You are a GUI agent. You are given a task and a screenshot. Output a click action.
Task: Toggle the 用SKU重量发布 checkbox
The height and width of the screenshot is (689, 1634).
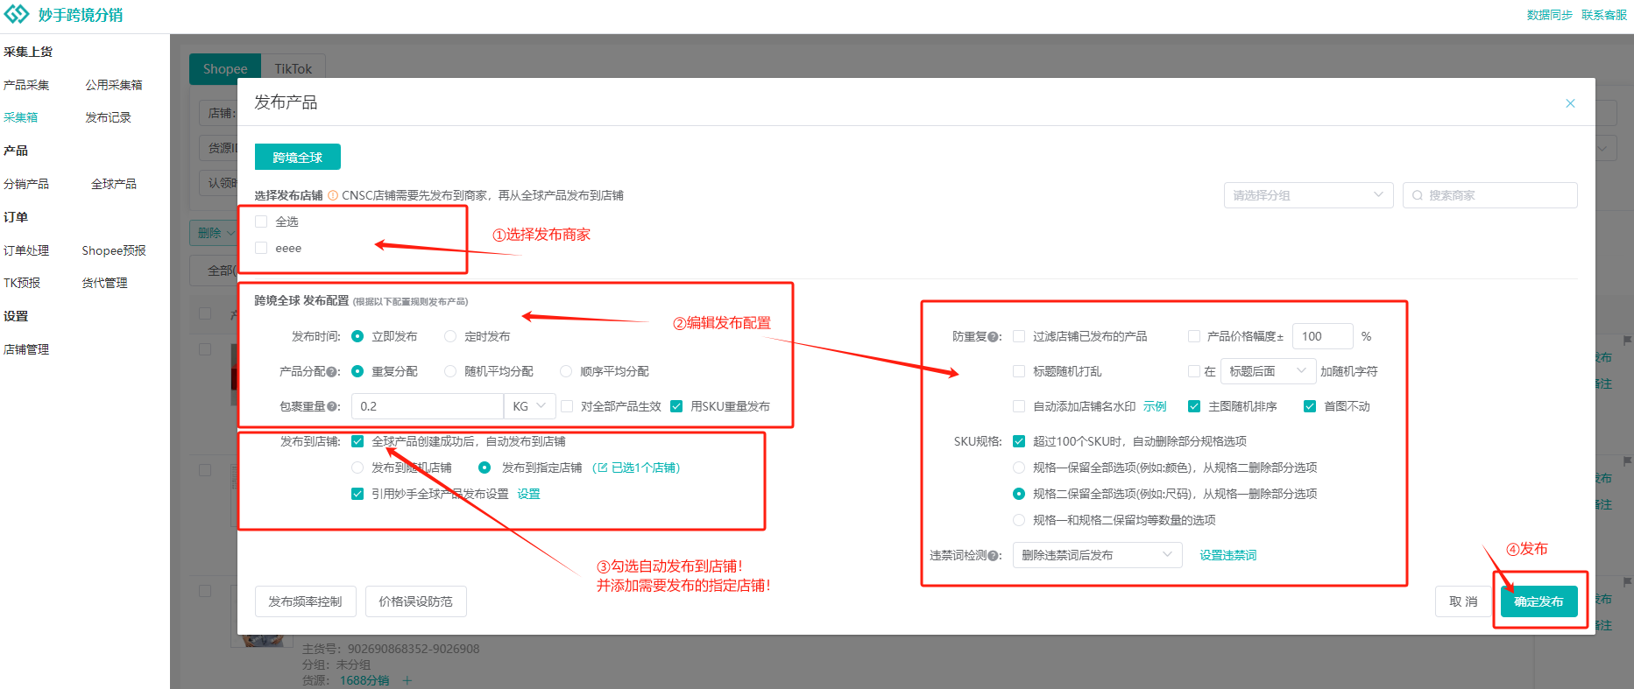point(676,406)
